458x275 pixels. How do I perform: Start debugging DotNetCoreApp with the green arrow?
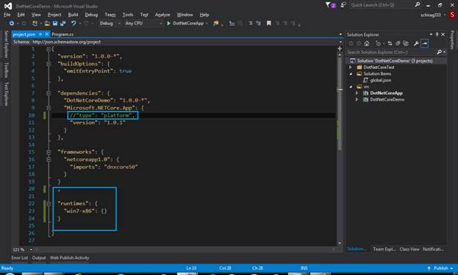[168, 23]
